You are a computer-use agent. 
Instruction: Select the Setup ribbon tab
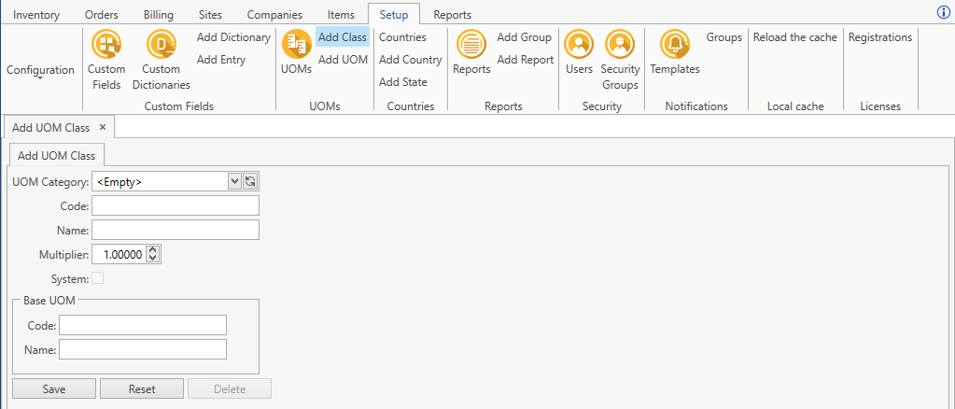coord(394,15)
